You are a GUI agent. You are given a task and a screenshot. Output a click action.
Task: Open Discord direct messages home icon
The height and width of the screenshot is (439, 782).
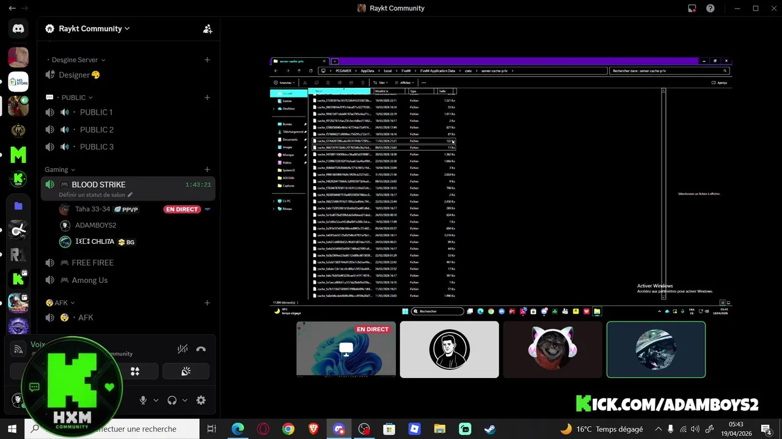18,29
